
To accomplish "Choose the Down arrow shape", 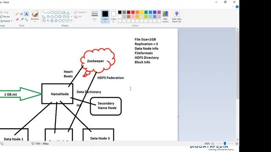I will tap(44, 21).
